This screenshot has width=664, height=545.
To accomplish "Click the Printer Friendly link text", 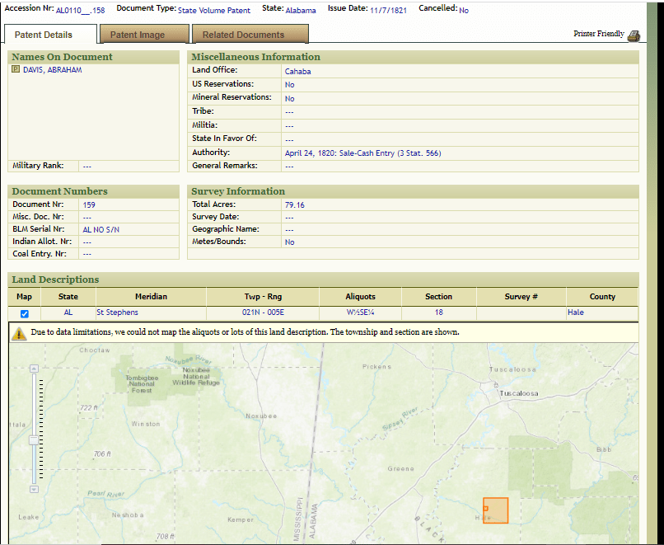I will (598, 35).
